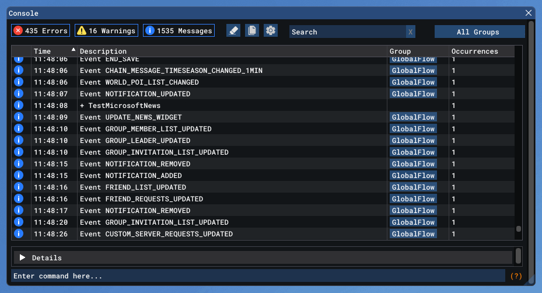542x293 pixels.
Task: Select Event FRIEND_REQUESTS_UPDATED description
Action: tap(141, 199)
